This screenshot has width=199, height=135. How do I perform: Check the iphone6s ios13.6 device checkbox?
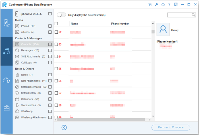click(50, 14)
